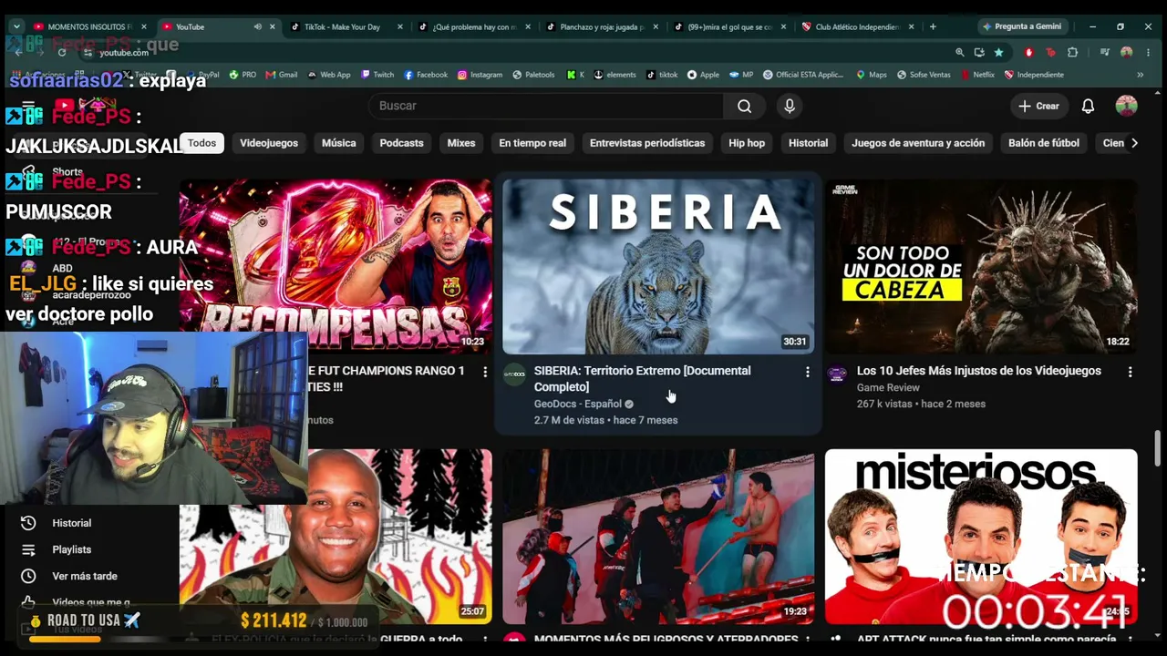The image size is (1167, 656).
Task: Select the Mixes category chip
Action: (x=461, y=143)
